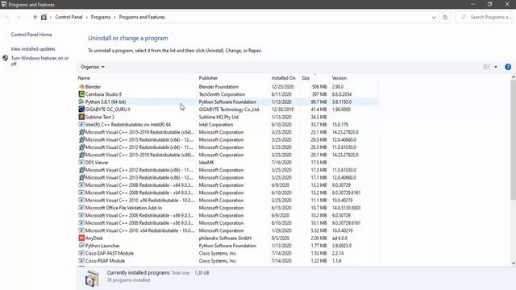Click the Camtasia Studio 8 icon
Viewport: 516px width, 290px height.
81,94
